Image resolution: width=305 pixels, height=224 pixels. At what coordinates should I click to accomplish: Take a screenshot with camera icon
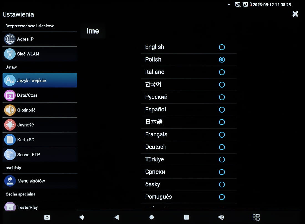coord(47,217)
